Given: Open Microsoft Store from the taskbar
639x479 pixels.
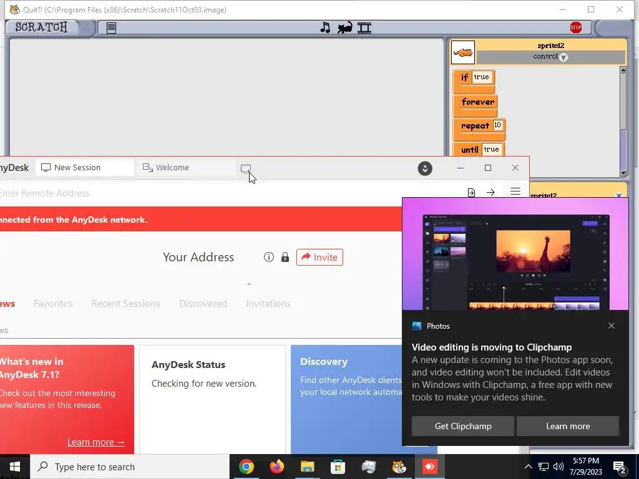Looking at the screenshot, I should [x=338, y=467].
